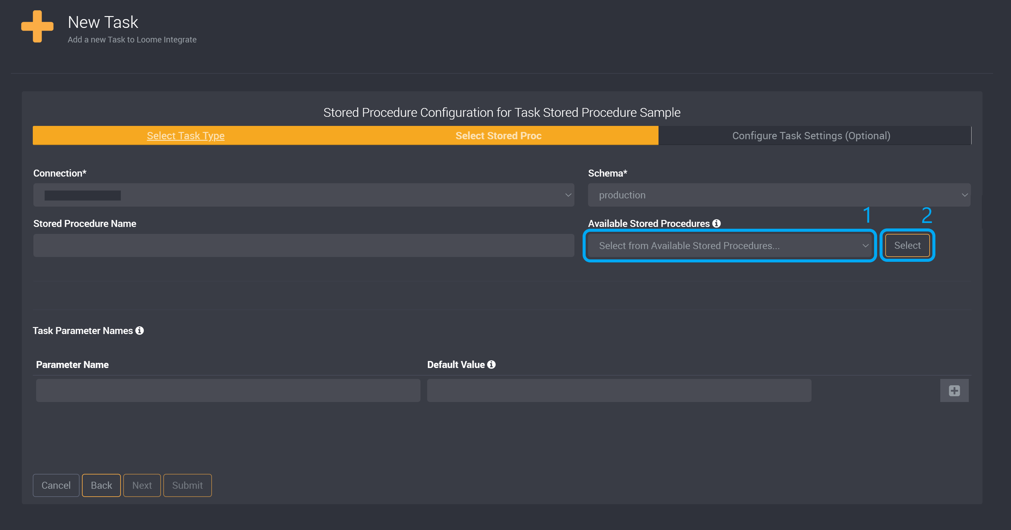Click the Back button
Viewport: 1011px width, 530px height.
pos(101,485)
